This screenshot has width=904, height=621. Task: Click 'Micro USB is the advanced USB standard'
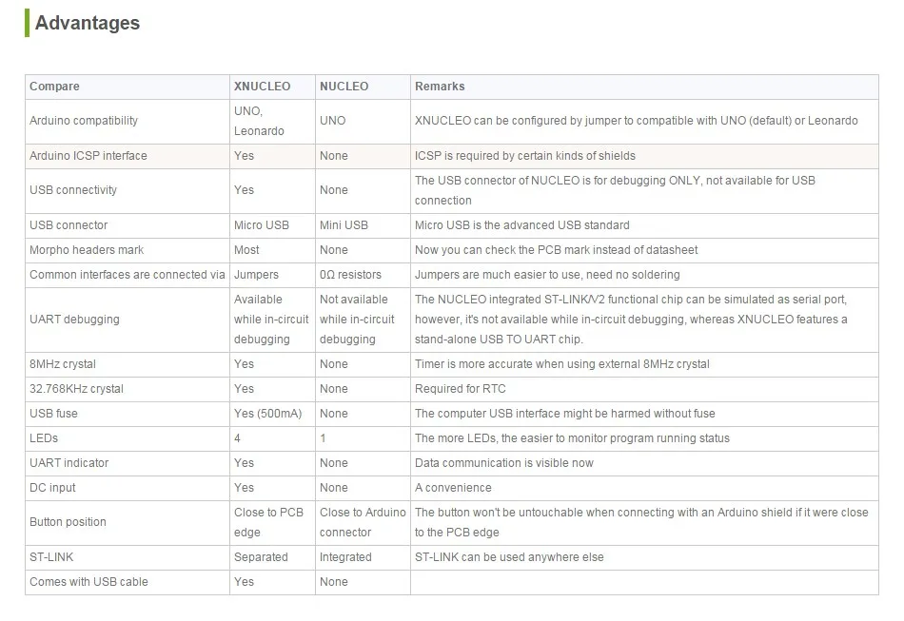(x=521, y=225)
